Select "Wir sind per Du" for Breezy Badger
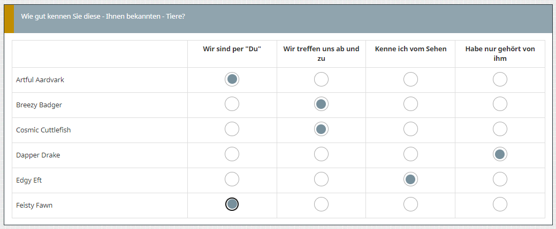This screenshot has width=556, height=229. 232,105
